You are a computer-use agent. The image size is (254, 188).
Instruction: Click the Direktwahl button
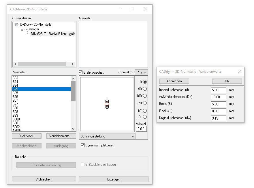tap(27, 136)
